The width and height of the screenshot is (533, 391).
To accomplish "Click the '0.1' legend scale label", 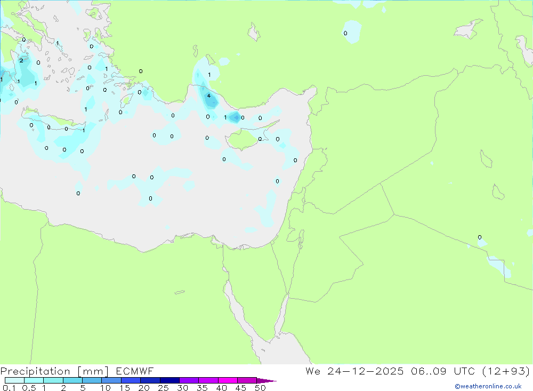I will pyautogui.click(x=9, y=388).
